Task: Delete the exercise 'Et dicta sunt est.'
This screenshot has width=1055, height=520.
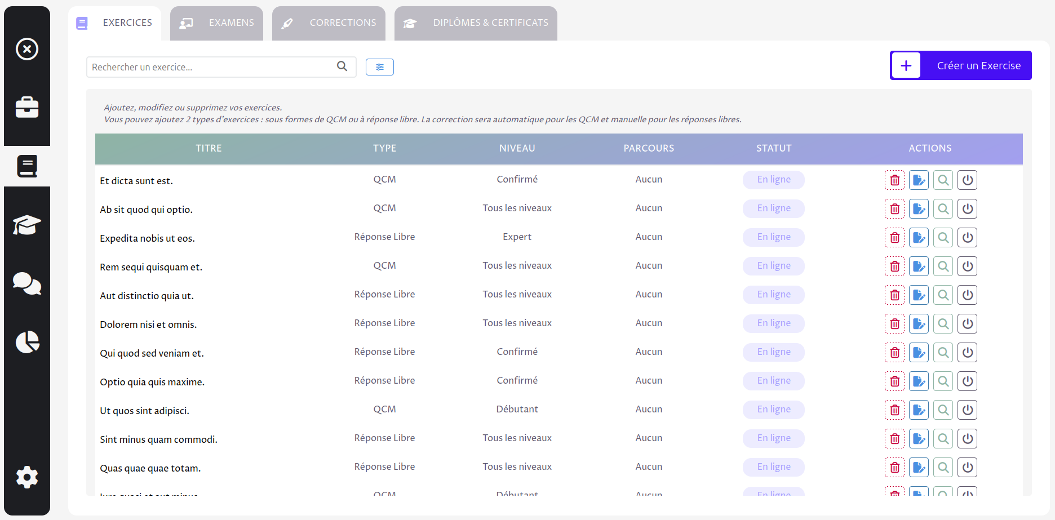Action: [x=894, y=180]
